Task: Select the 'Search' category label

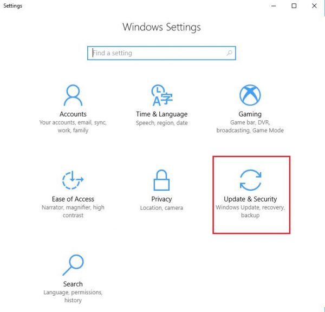Action: pyautogui.click(x=73, y=284)
